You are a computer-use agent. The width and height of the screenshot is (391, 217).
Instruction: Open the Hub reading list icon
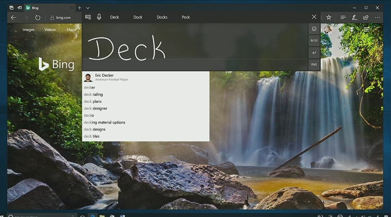[343, 18]
